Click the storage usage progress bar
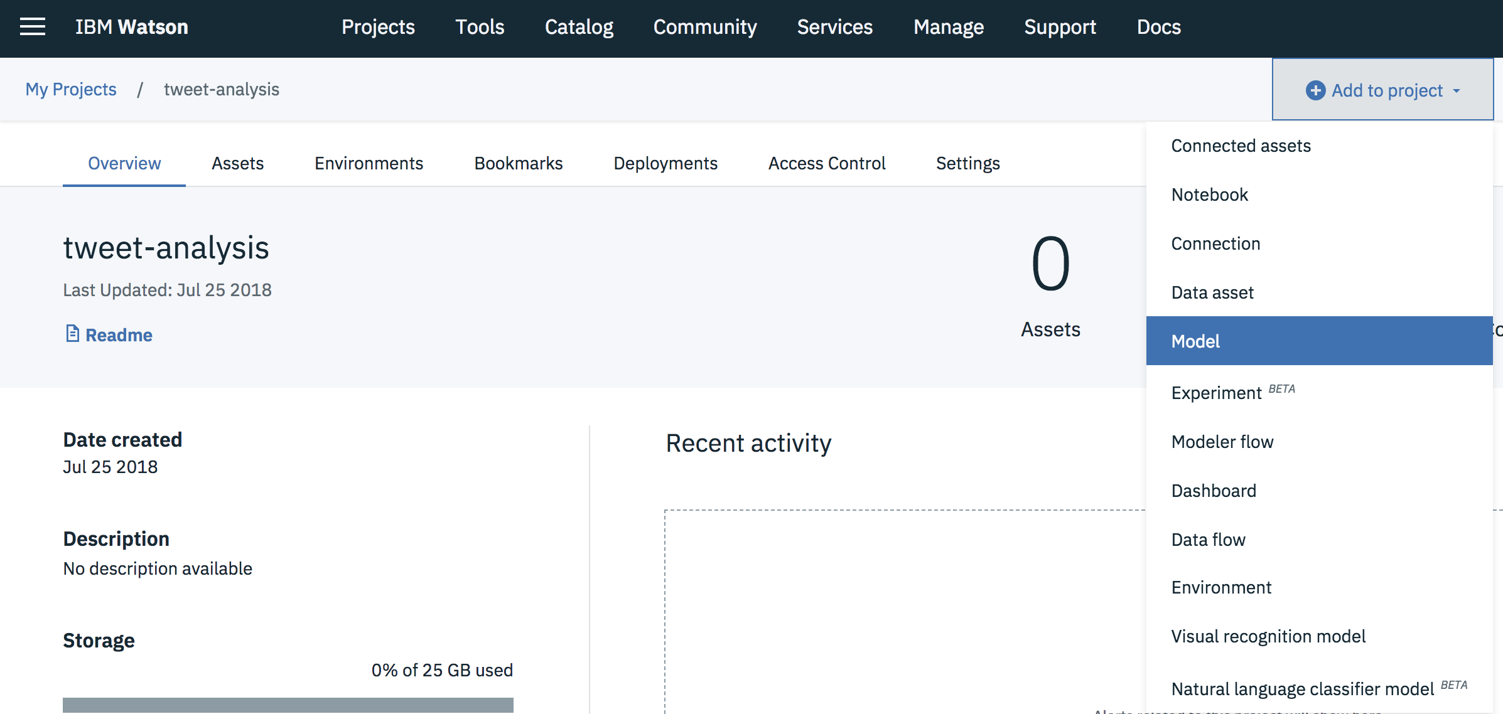Screen dimensions: 1503x714 coord(288,705)
